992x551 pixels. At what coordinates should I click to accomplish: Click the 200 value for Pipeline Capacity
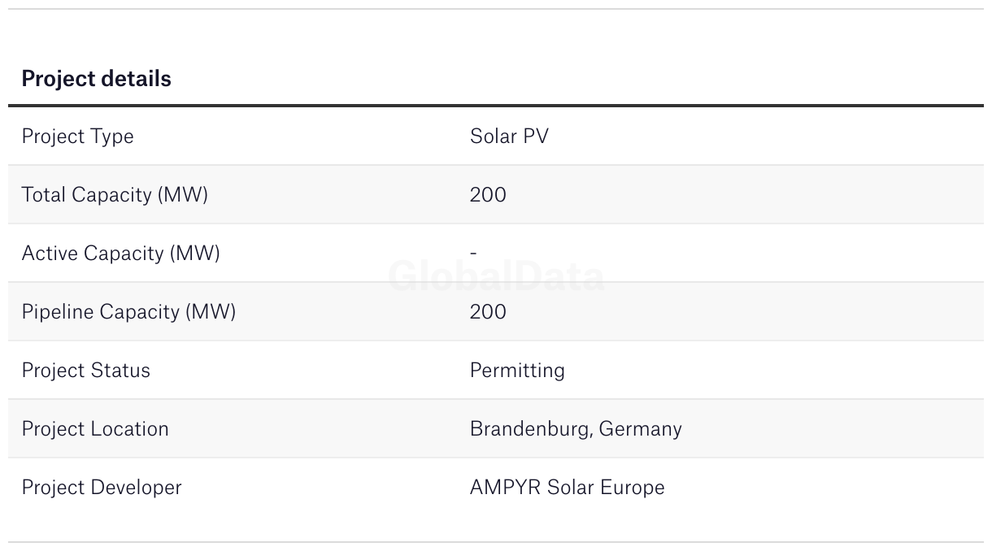tap(488, 312)
